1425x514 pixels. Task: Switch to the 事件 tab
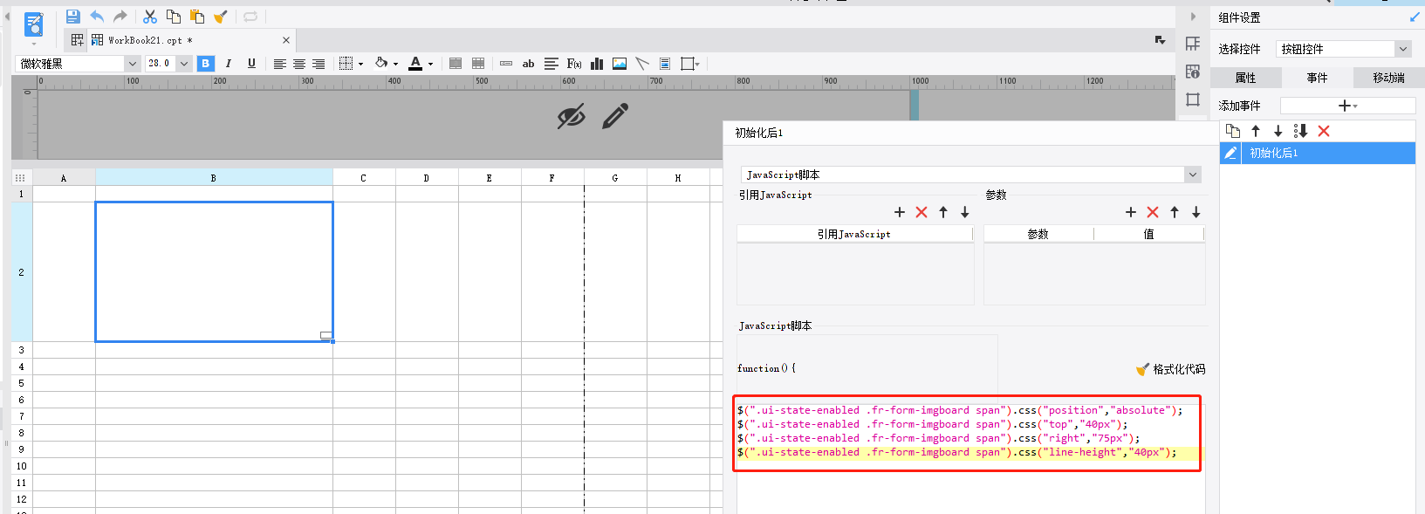coord(1317,78)
